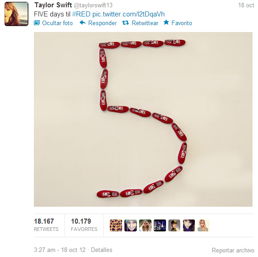Click the Favorito star icon
This screenshot has width=258, height=257.
pos(166,22)
